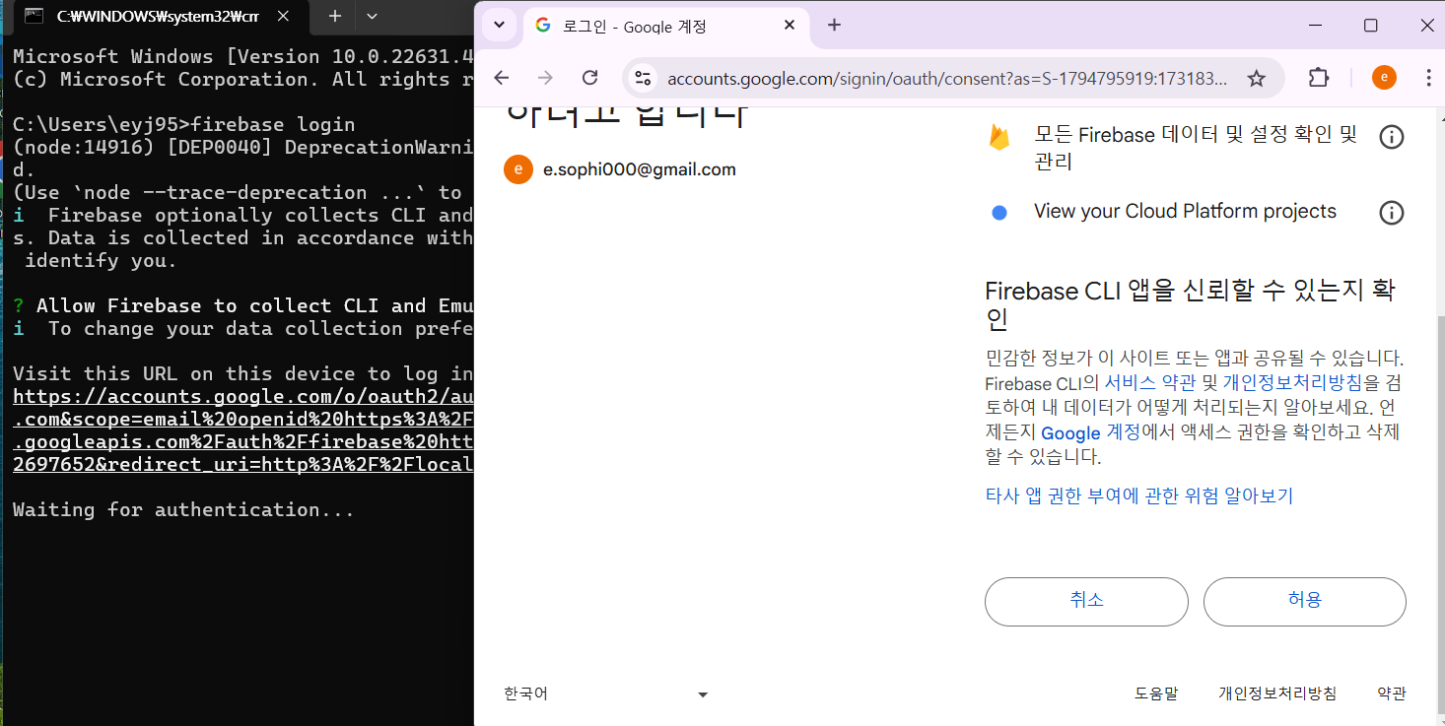
Task: Click the 'Firebase CLI 앱을 신뢰할 수 있는지 확인' heading
Action: pyautogui.click(x=1190, y=304)
